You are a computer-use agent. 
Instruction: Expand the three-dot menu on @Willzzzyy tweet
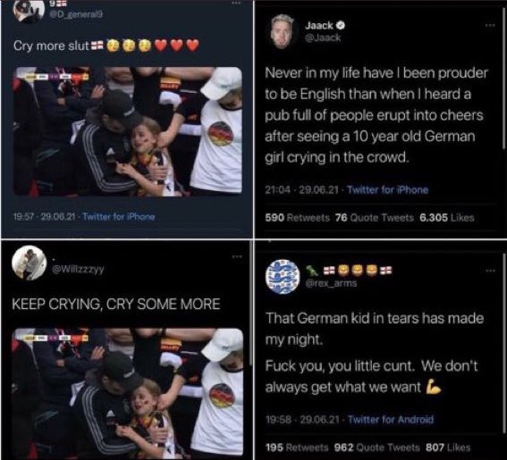pos(237,256)
